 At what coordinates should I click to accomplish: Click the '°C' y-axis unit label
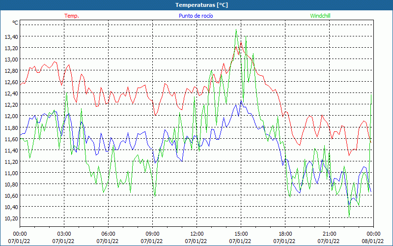[x=15, y=23]
